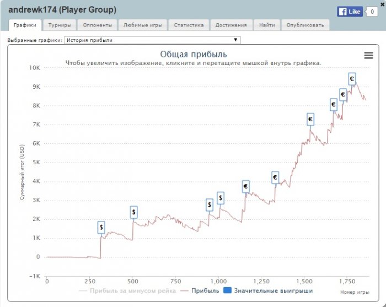This screenshot has width=386, height=307.
Task: Click the dollar win marker near game 500
Action: point(134,212)
